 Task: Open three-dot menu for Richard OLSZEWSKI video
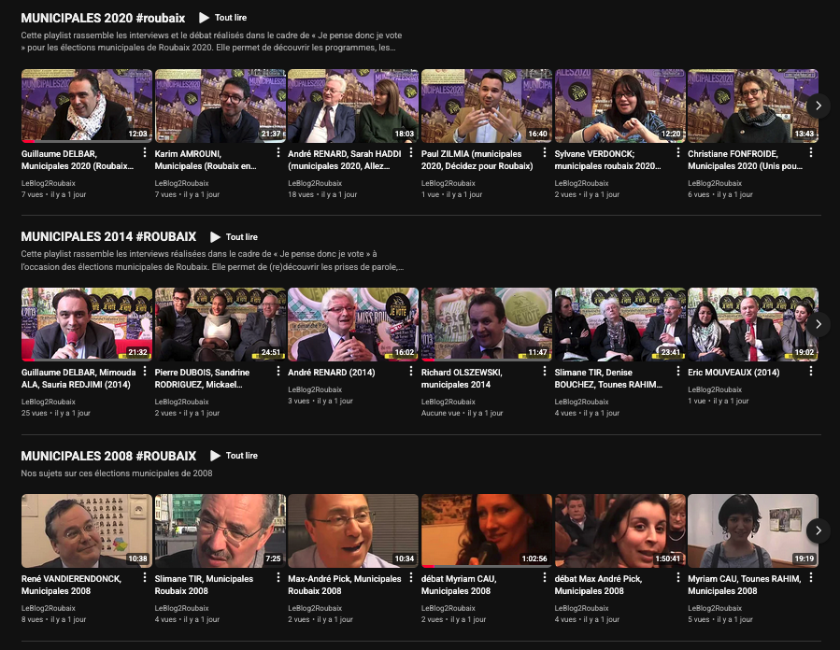pos(545,373)
